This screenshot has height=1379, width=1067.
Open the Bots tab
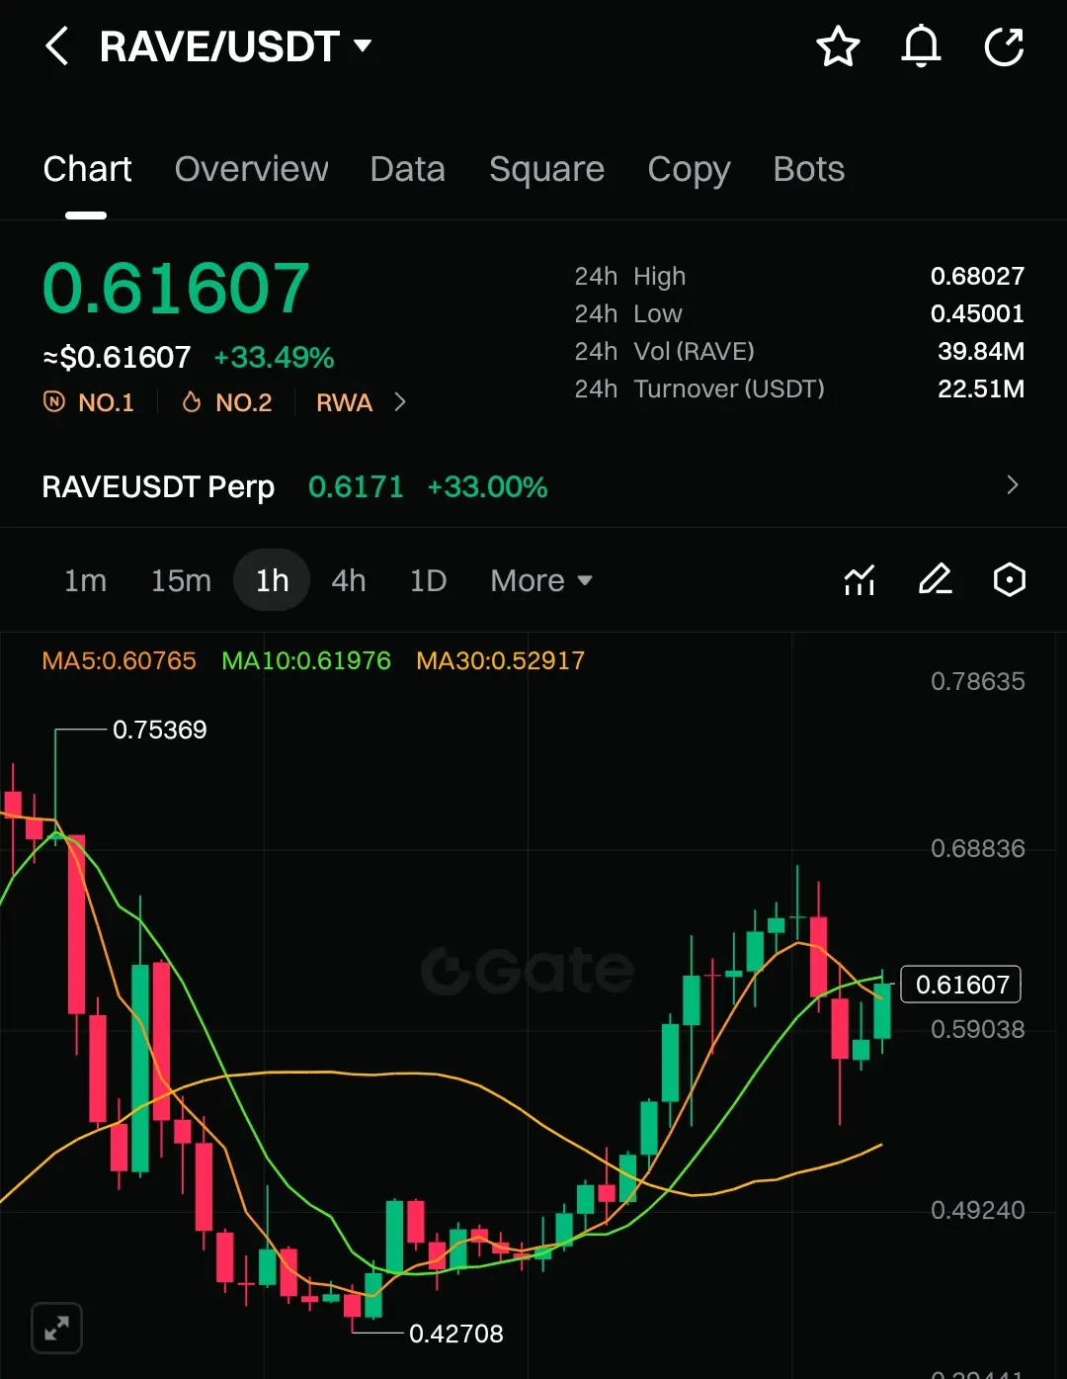coord(808,169)
